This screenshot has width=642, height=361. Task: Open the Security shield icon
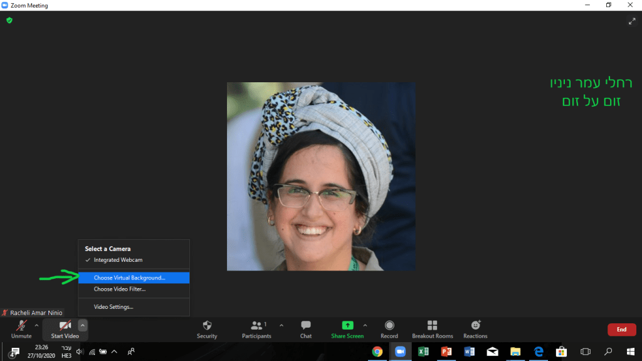click(207, 326)
